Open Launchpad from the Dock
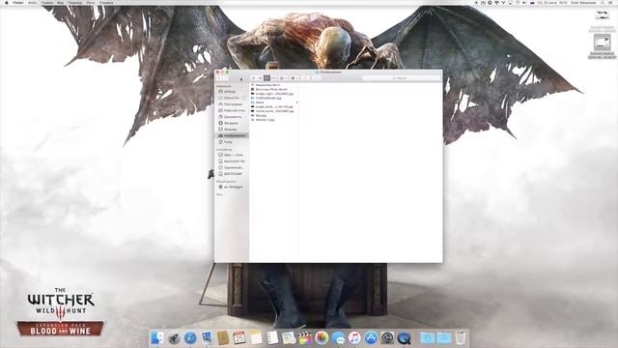The height and width of the screenshot is (348, 618). 174,338
